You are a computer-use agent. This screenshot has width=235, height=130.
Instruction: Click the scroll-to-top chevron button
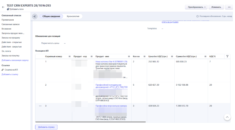point(227,117)
